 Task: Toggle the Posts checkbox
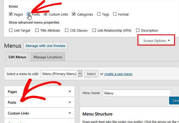point(29,14)
